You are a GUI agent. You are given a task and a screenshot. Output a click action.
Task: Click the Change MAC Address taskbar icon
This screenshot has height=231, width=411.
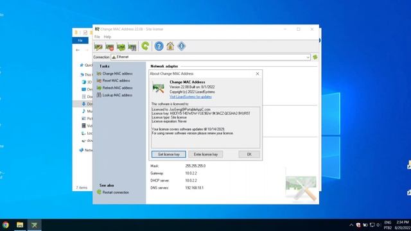pyautogui.click(x=34, y=225)
